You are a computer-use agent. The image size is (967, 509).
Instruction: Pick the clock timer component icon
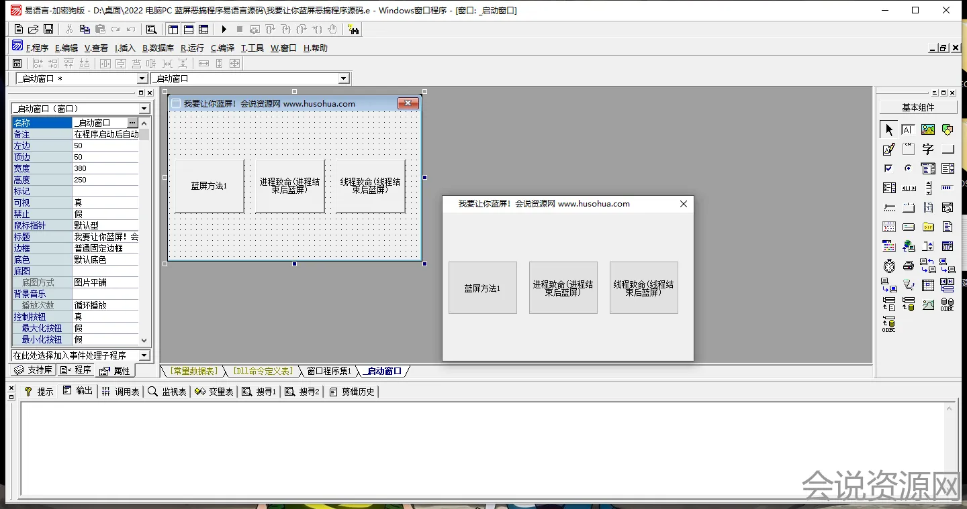click(x=889, y=266)
